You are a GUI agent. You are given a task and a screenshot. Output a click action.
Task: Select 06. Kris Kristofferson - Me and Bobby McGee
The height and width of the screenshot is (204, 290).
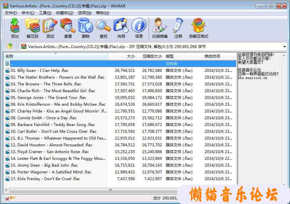[x=58, y=104]
